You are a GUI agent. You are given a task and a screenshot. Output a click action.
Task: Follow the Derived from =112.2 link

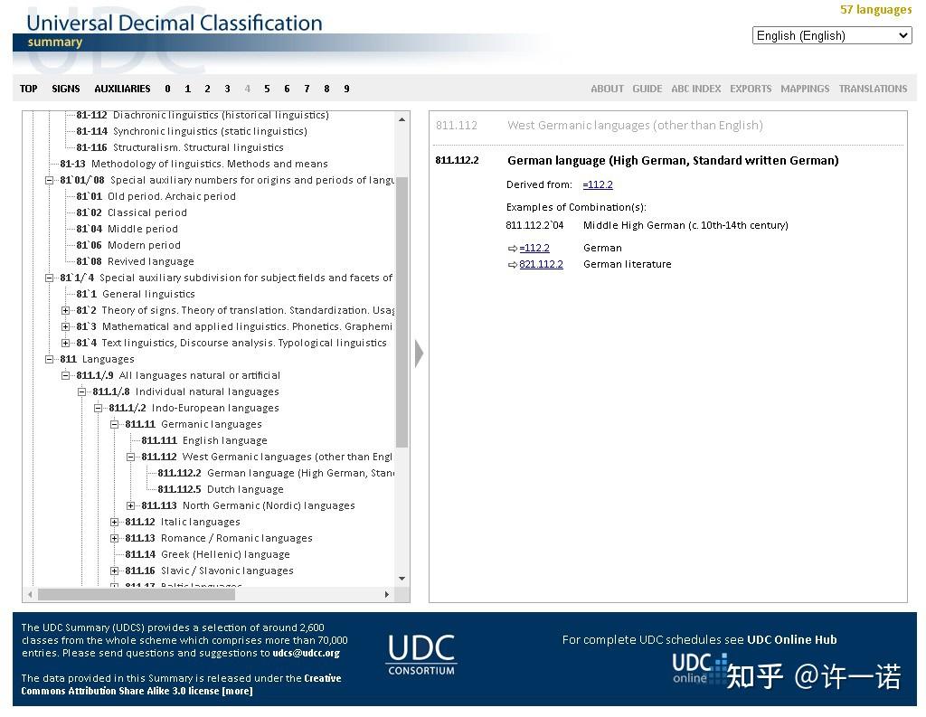point(598,184)
